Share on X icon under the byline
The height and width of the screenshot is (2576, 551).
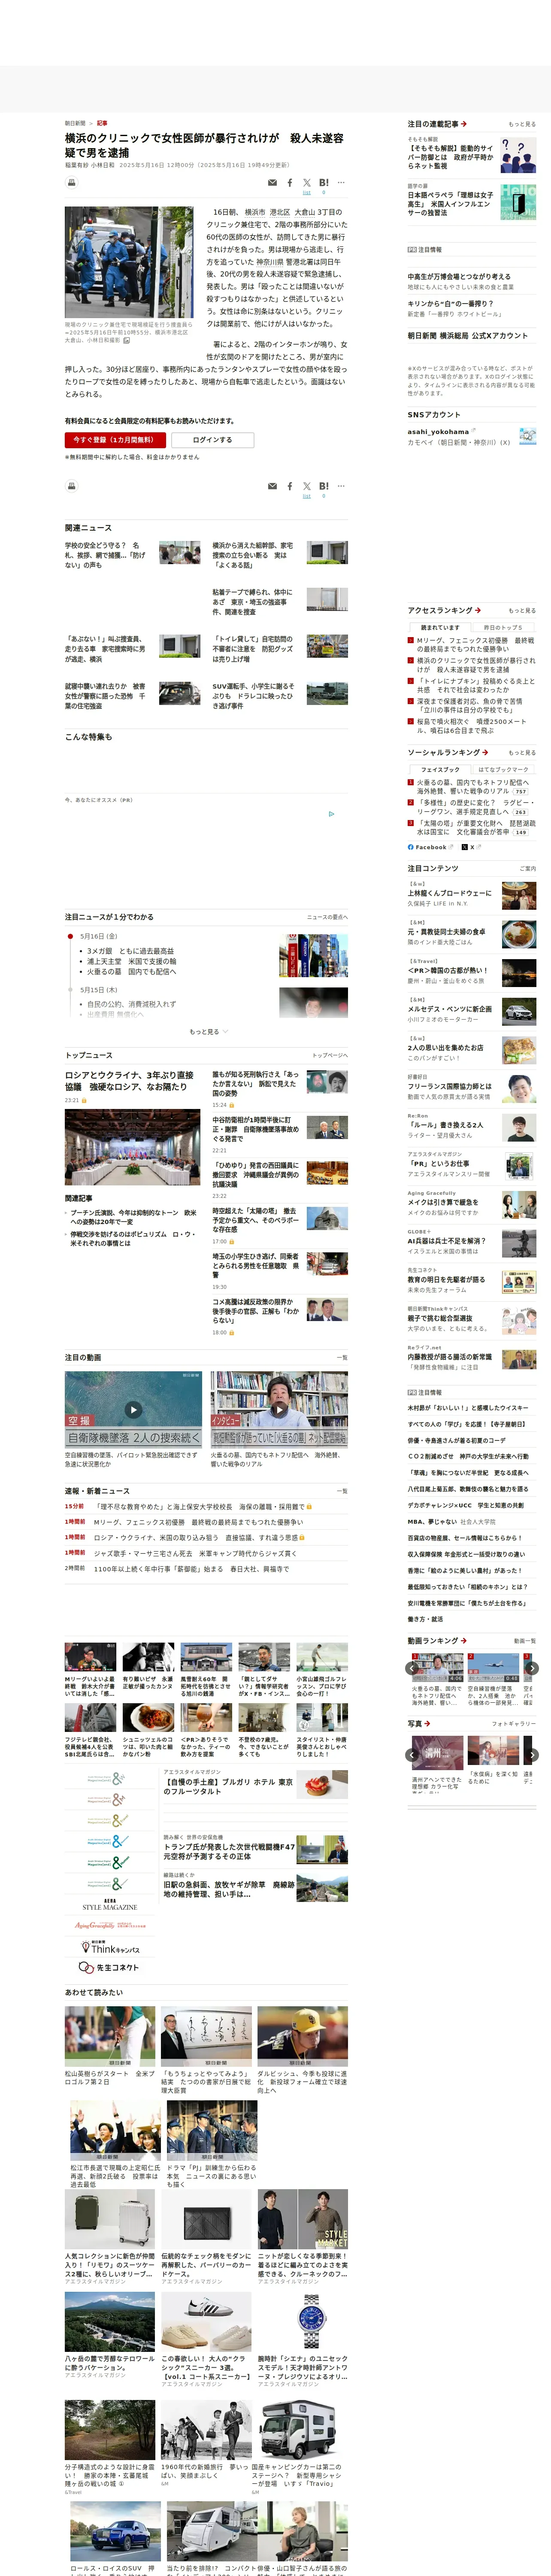coord(307,183)
